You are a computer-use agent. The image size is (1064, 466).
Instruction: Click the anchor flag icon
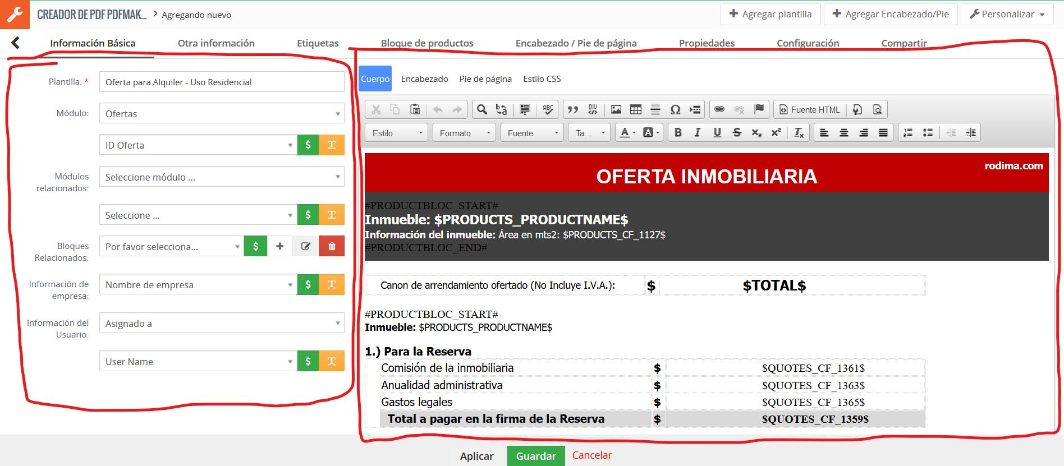tap(759, 109)
